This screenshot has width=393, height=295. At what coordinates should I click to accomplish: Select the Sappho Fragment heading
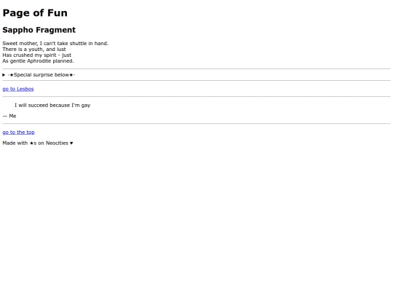(x=39, y=30)
